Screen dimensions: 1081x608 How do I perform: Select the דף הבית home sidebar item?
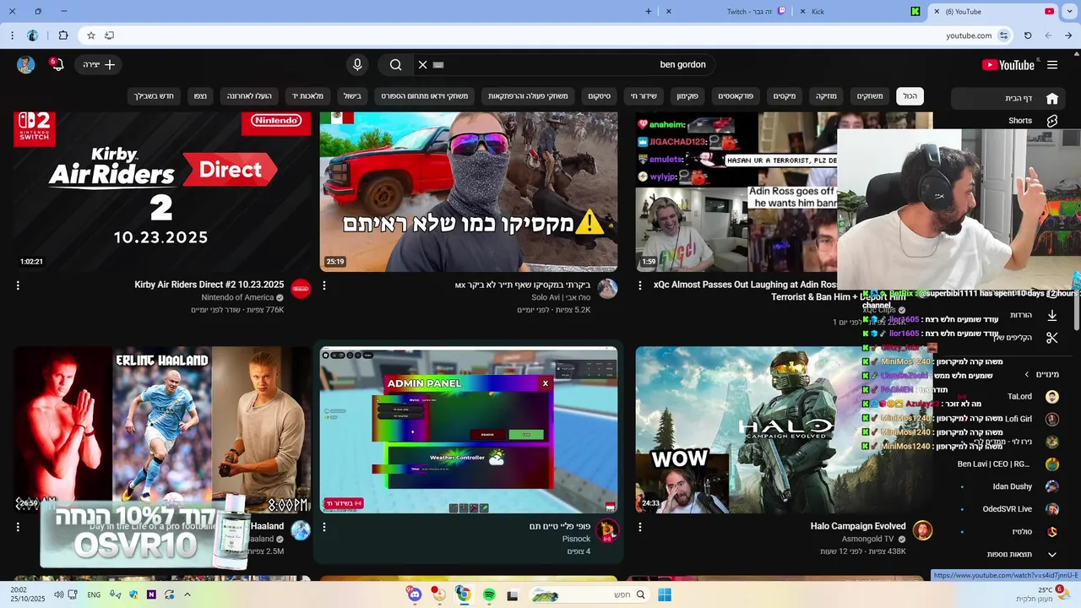[1008, 98]
